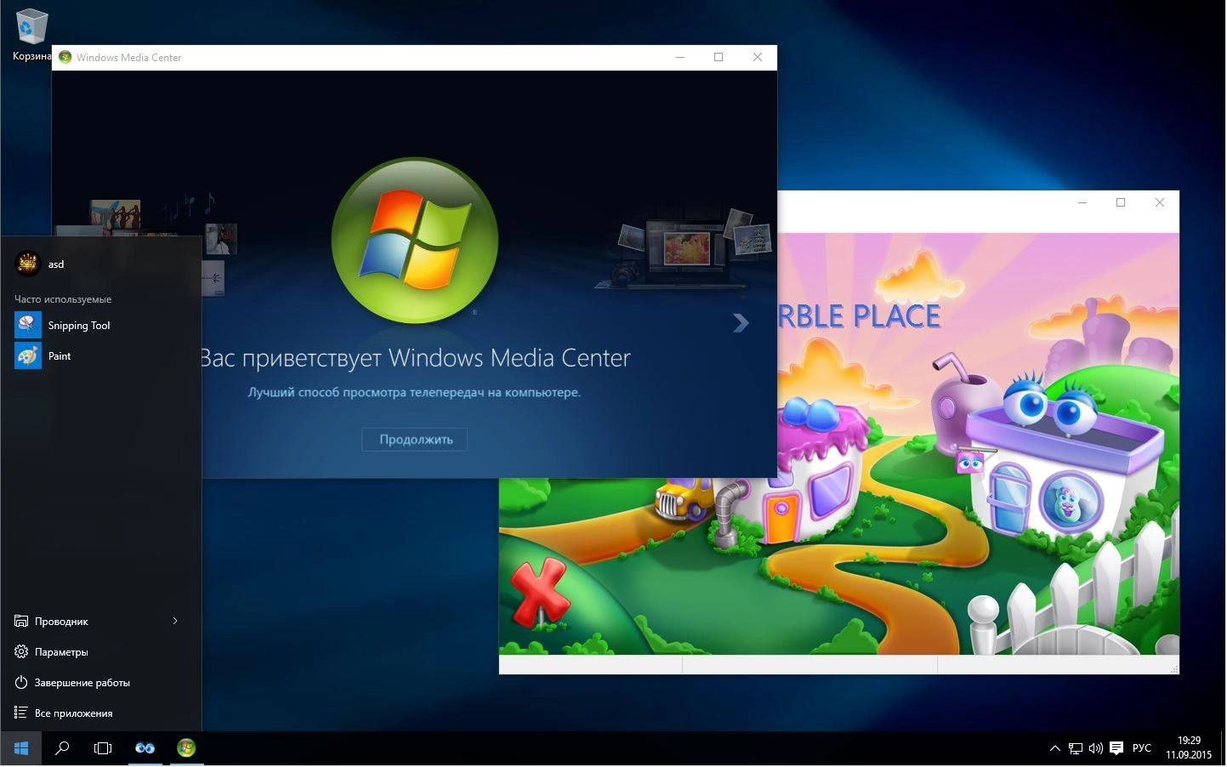Viewport: 1227px width, 767px height.
Task: Click the round window character on the house
Action: click(1070, 502)
